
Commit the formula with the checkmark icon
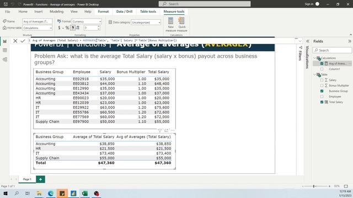pos(23,41)
